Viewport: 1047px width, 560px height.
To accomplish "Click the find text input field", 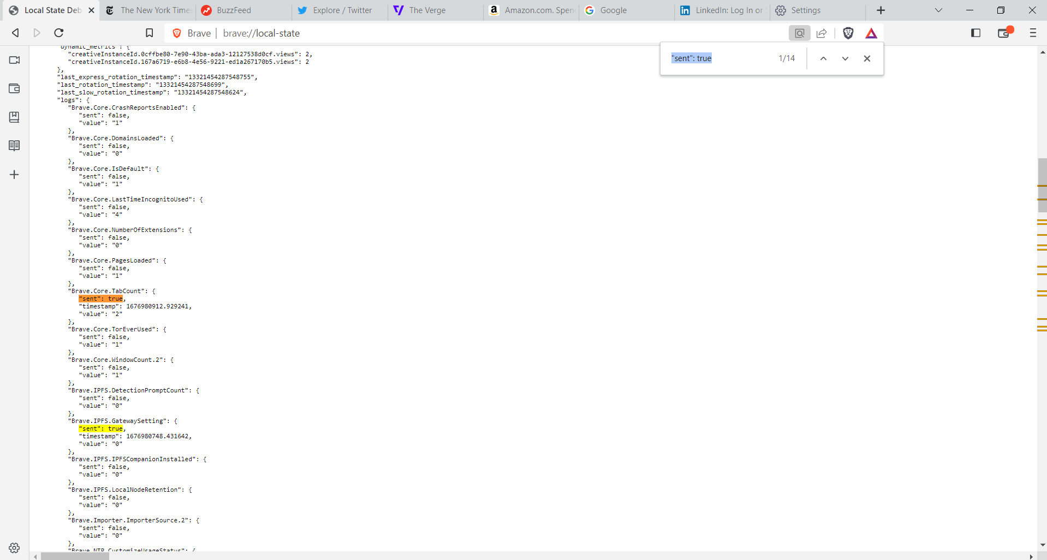I will click(721, 58).
